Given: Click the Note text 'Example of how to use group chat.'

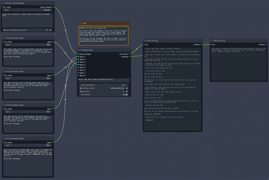Looking at the screenshot, I should [x=93, y=28].
